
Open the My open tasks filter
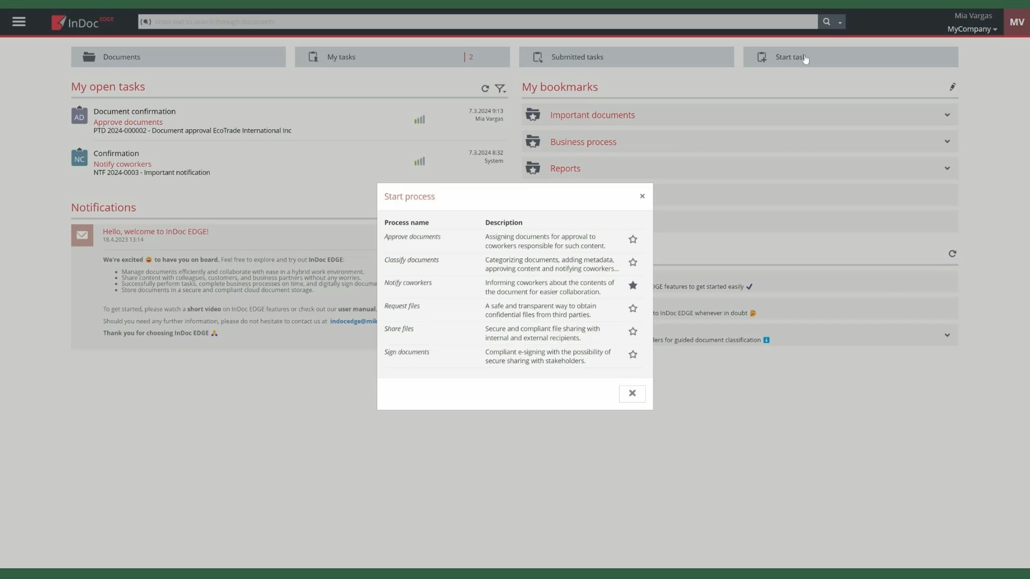tap(500, 88)
